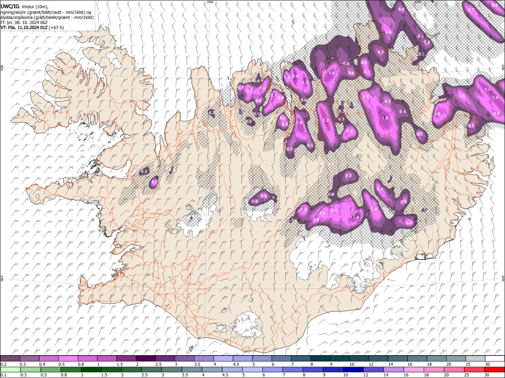The image size is (505, 378).
Task: Click the 'VT: Fös. 11.10.2024 01Z (+67 h)' line
Action: coord(32,28)
